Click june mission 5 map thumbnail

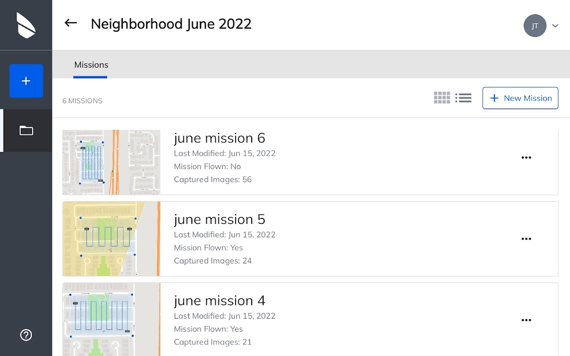[111, 239]
